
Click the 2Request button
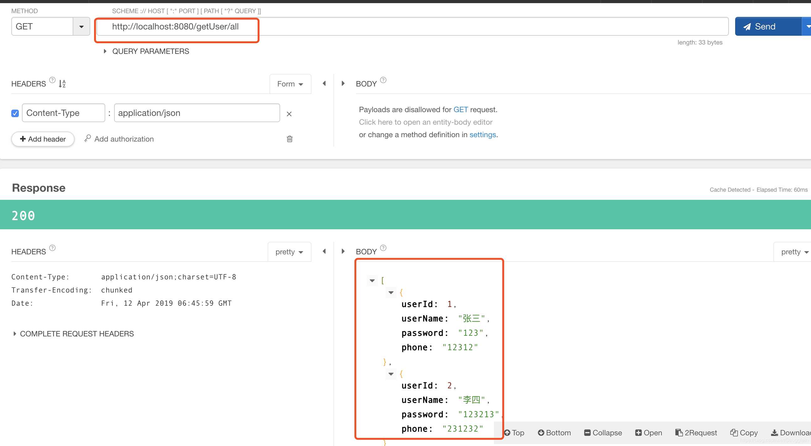696,433
